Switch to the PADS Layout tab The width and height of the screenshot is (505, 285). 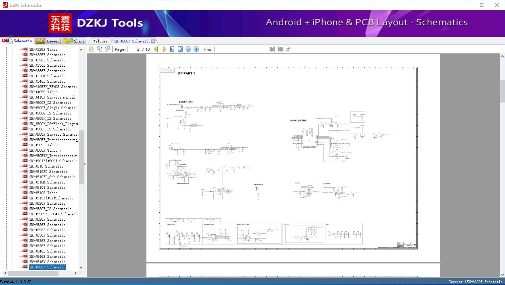47,41
